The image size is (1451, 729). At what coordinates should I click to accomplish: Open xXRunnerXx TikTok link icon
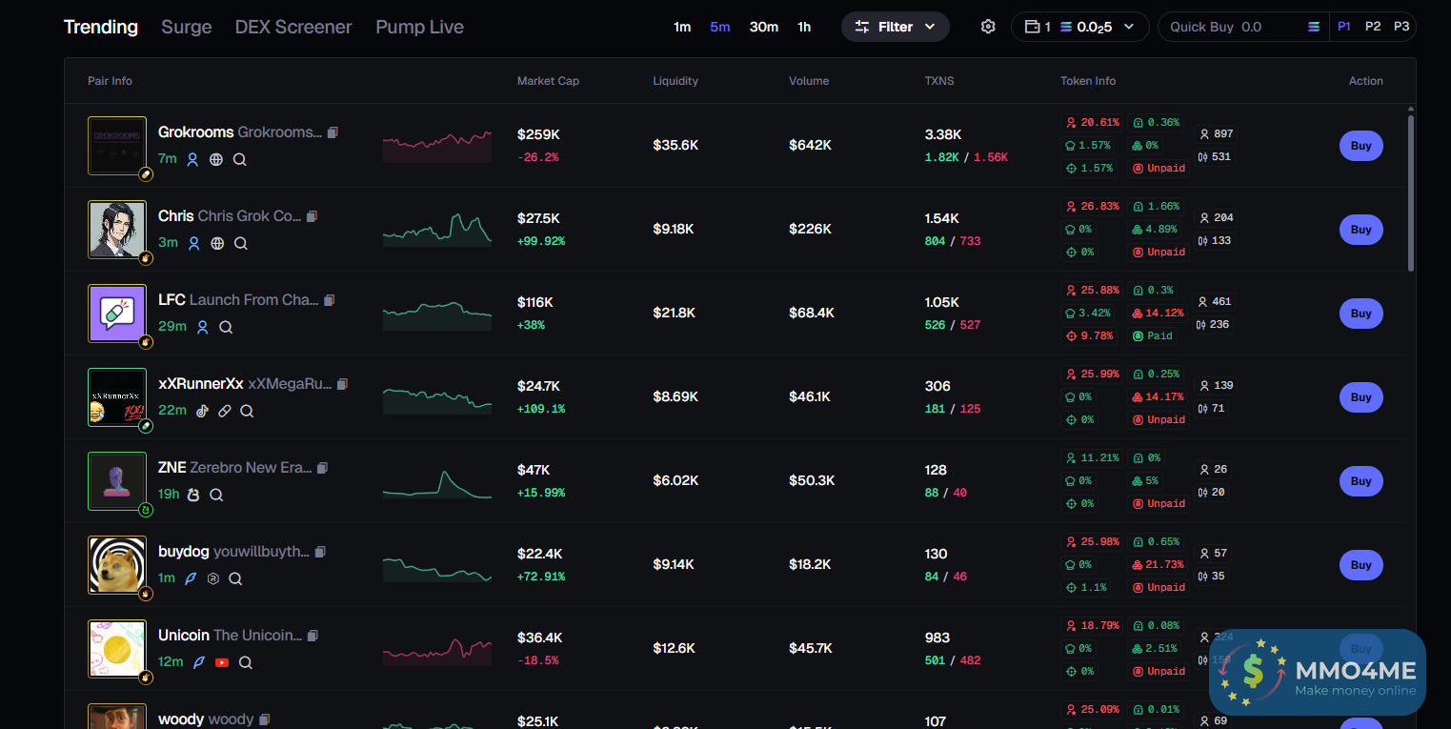click(x=202, y=411)
